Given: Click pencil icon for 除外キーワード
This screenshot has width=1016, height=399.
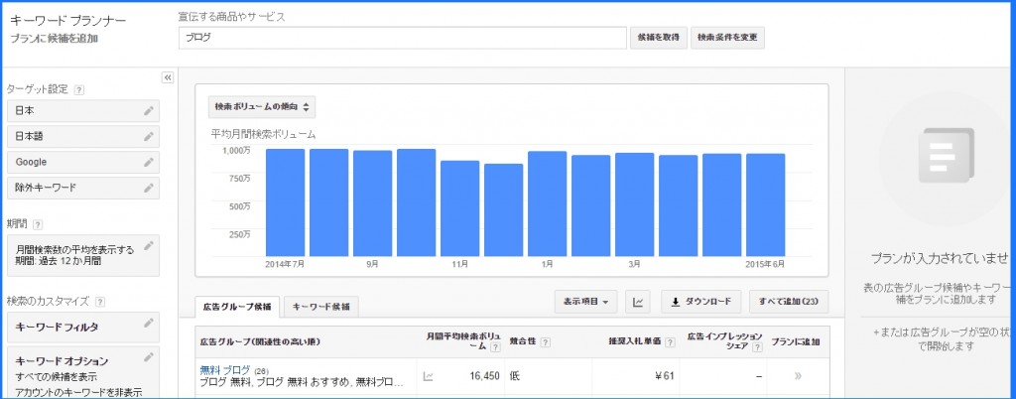Looking at the screenshot, I should (x=149, y=187).
